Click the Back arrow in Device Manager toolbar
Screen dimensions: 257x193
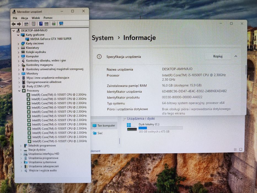[13, 24]
